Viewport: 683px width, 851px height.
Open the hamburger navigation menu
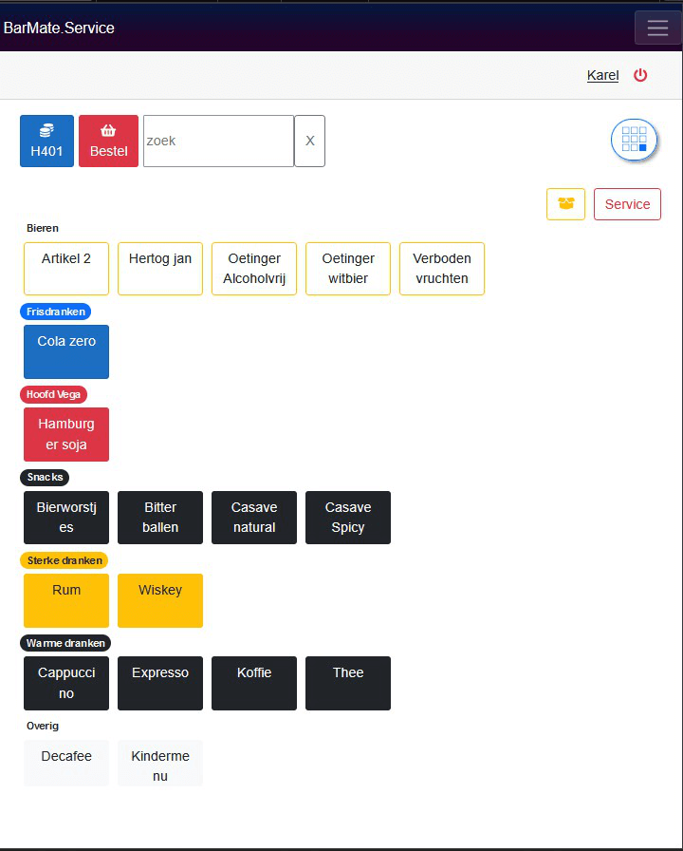657,28
